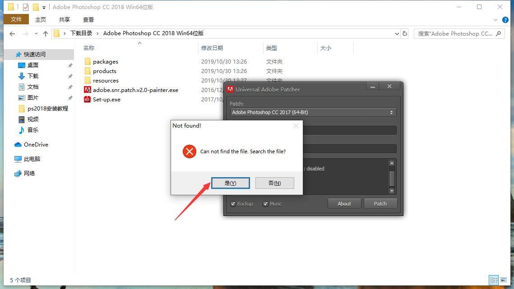Open OneDrive from the navigation pane
The width and height of the screenshot is (514, 289).
35,144
